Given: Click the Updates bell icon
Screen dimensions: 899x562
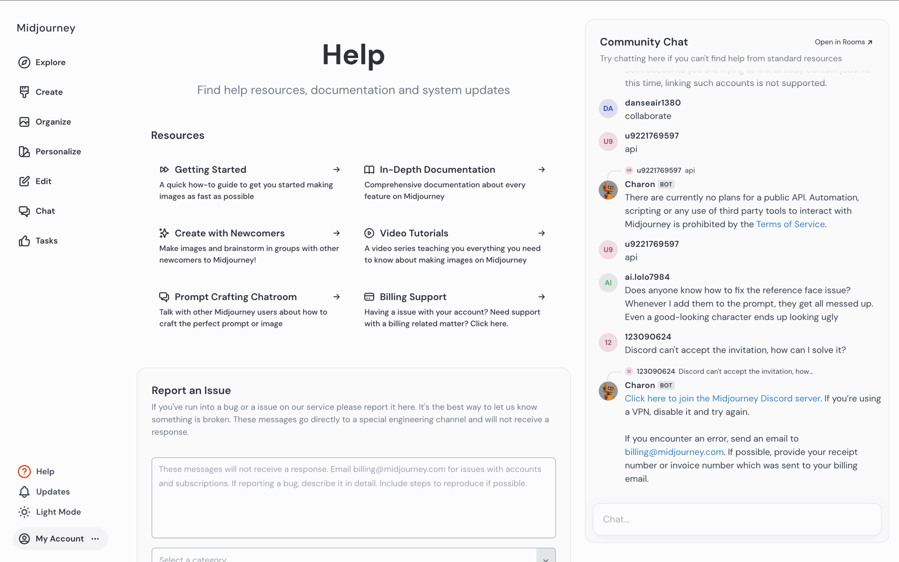Looking at the screenshot, I should (x=24, y=492).
